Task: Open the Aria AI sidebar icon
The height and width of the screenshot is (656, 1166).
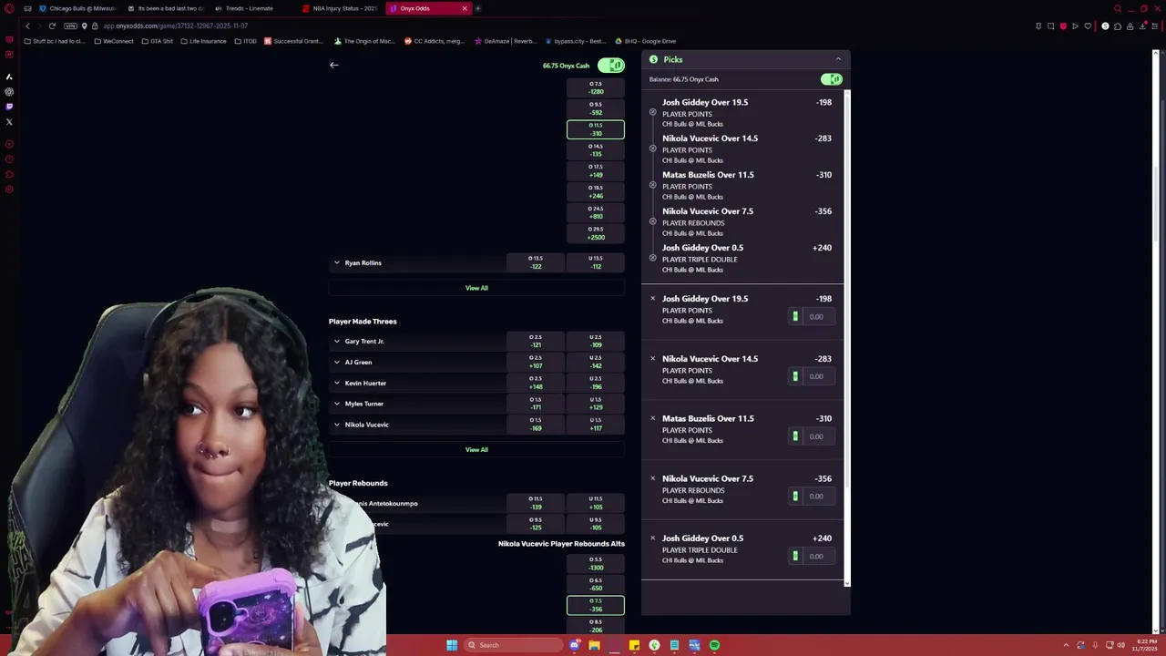Action: [9, 77]
